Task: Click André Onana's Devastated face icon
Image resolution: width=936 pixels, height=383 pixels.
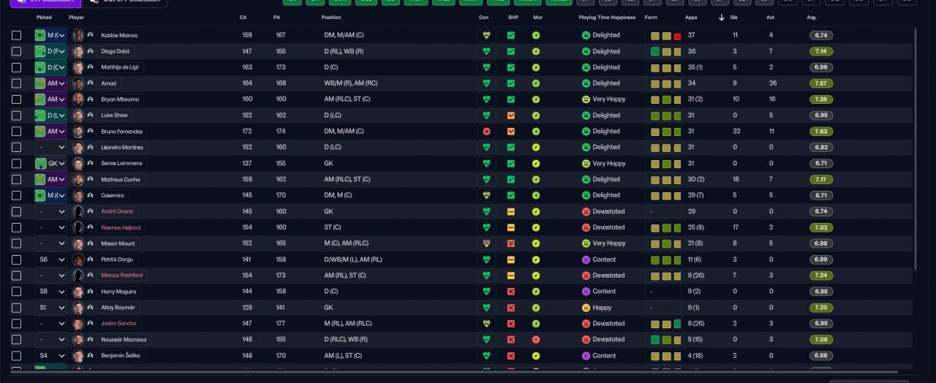Action: (x=586, y=211)
